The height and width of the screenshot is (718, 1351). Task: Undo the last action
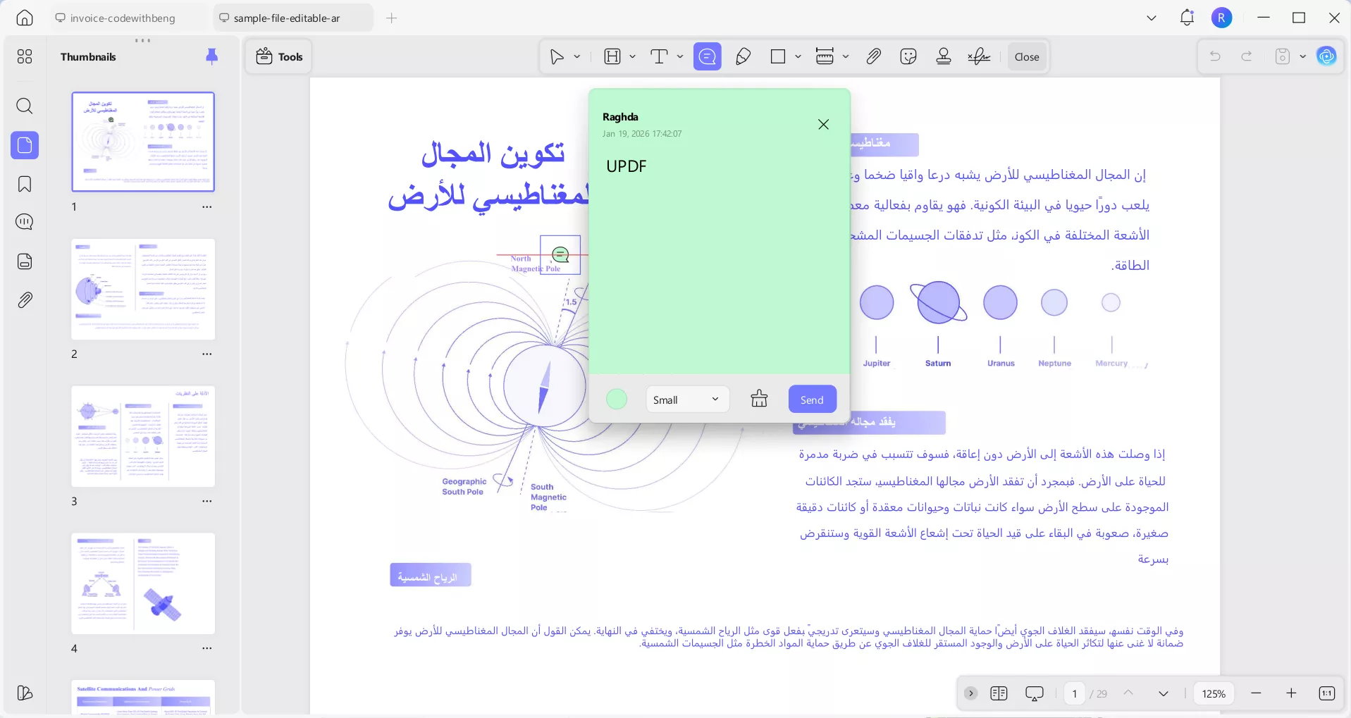(1215, 56)
